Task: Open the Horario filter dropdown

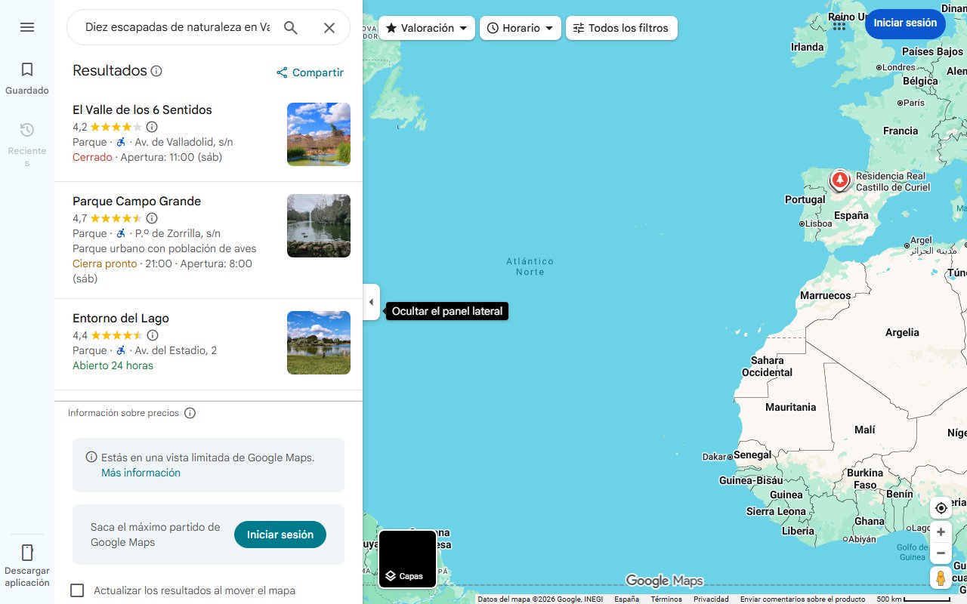Action: click(x=521, y=27)
